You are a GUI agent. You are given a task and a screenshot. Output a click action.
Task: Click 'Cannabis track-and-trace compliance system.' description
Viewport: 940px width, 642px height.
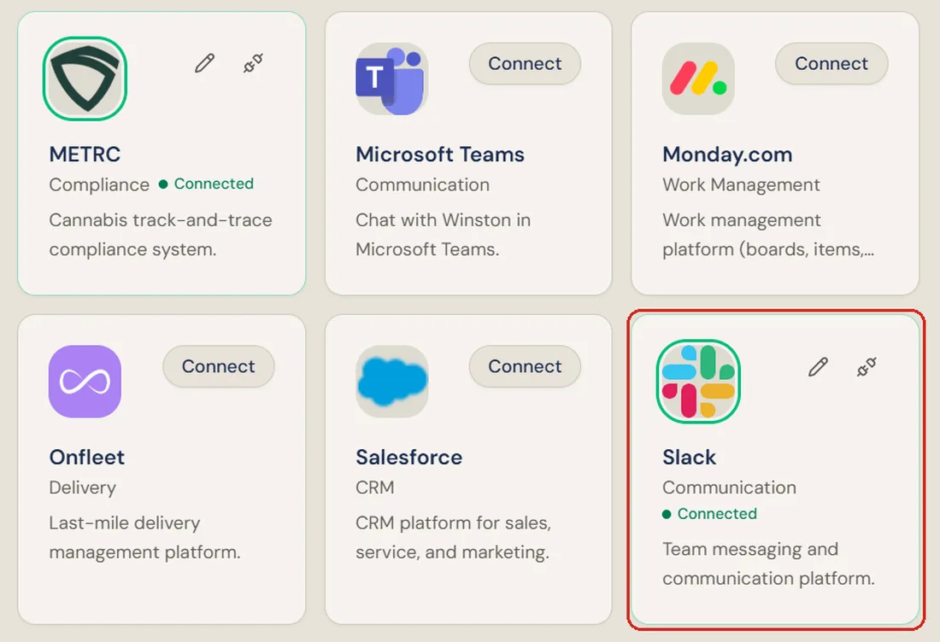161,235
